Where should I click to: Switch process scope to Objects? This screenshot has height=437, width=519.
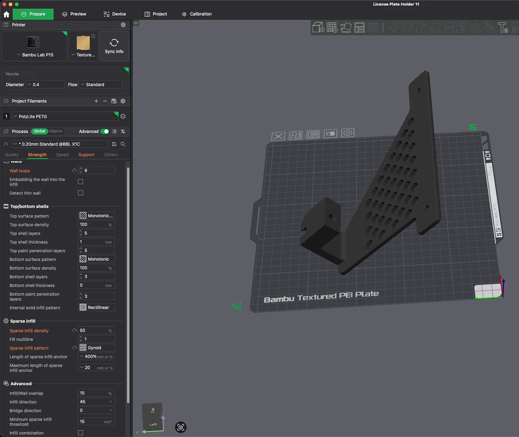(56, 131)
